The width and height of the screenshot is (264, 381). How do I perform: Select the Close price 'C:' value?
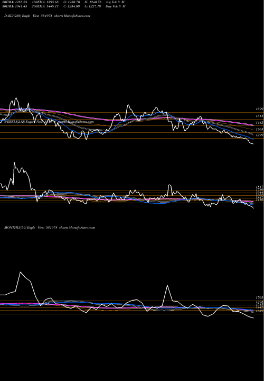click(72, 6)
